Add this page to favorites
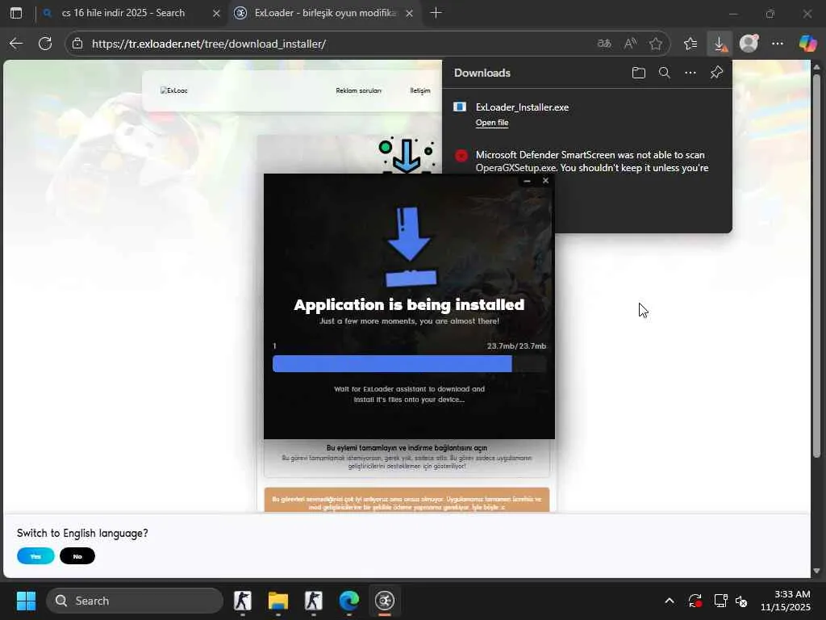This screenshot has height=620, width=826. 656,44
